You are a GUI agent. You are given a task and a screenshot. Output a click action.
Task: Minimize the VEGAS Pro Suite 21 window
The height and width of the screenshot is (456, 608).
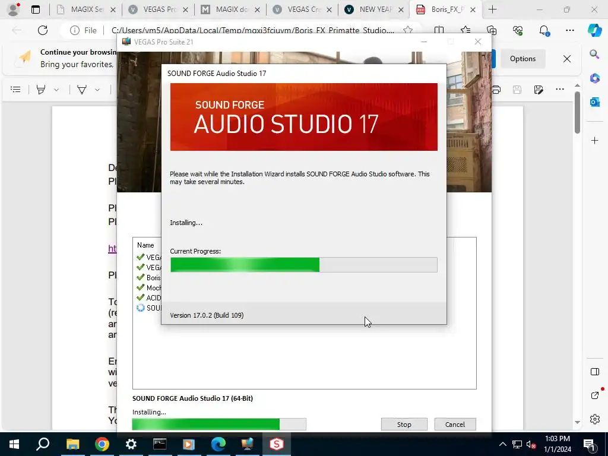[424, 42]
